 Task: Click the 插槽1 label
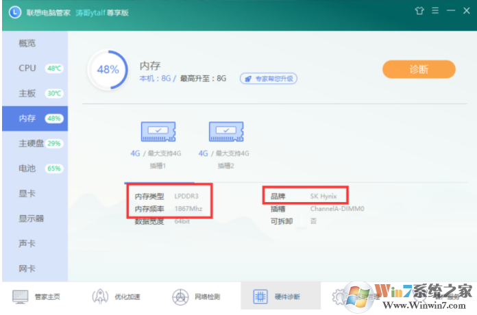tap(158, 166)
